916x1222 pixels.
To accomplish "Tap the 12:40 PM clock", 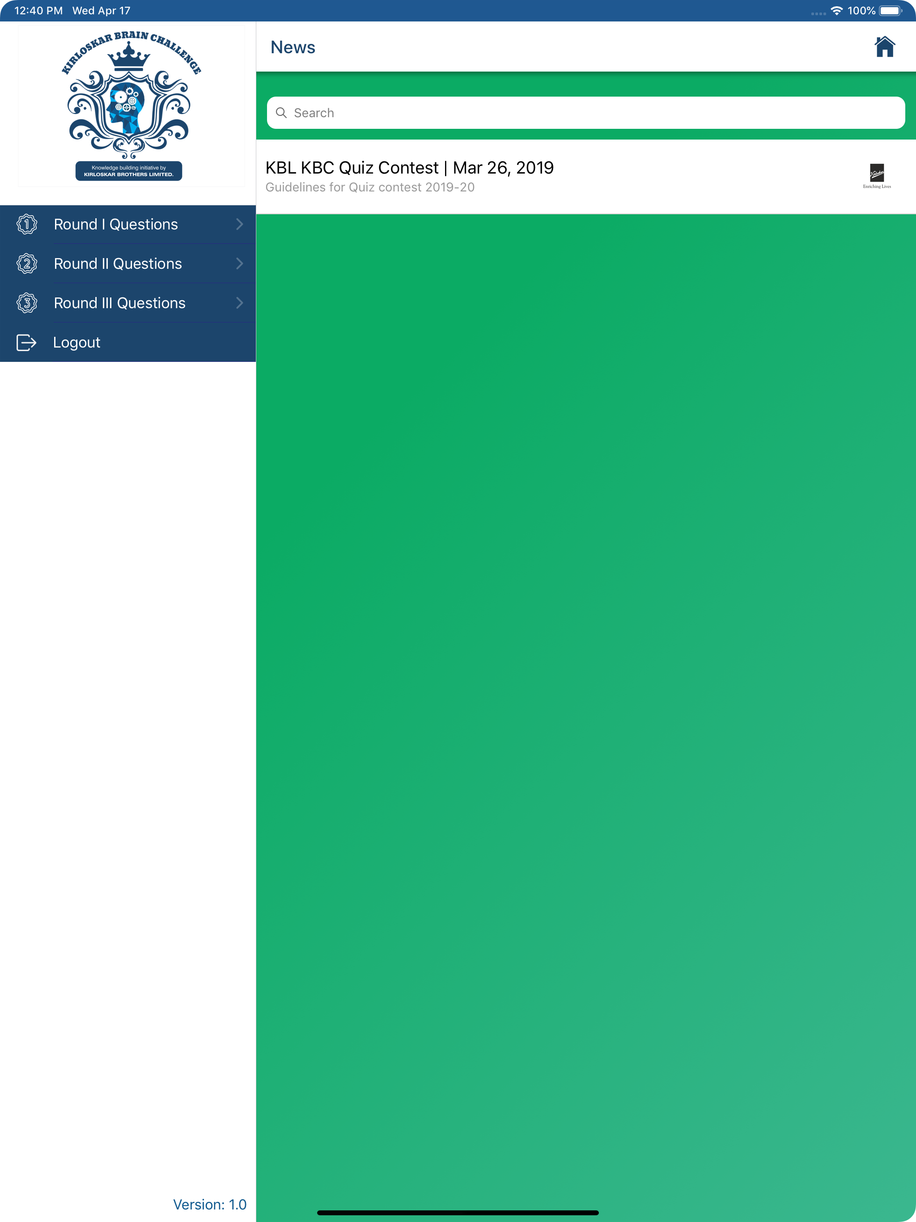I will (x=38, y=10).
